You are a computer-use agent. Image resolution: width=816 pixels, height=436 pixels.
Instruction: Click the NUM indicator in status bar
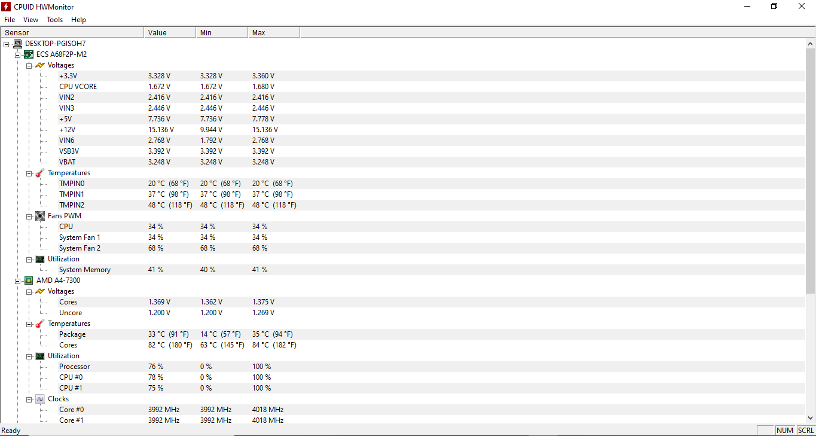pyautogui.click(x=785, y=431)
